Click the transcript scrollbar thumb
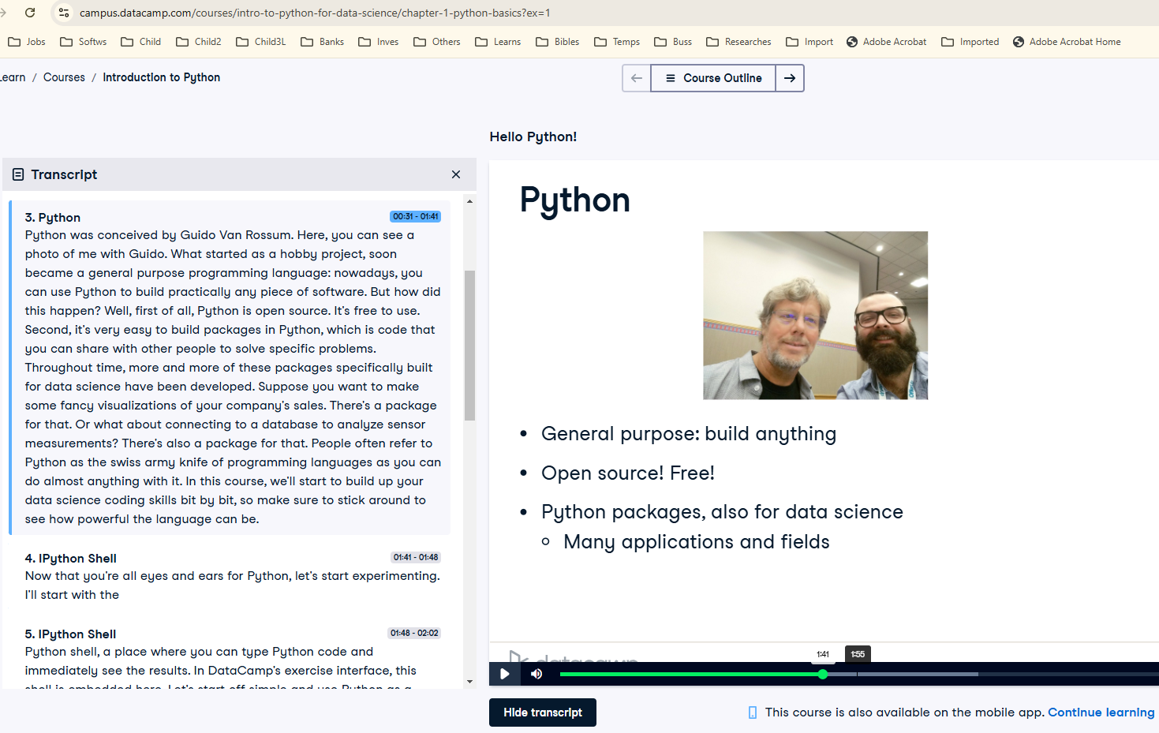Viewport: 1159px width, 733px height. [469, 346]
